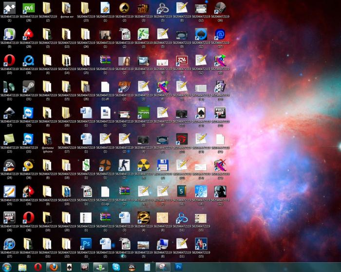
Task: Open the gray globe checkmark icon
Action: (x=220, y=8)
